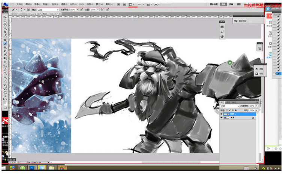Screen dimensions: 283x179
Task: Open the layer fill slider arrow
Action: pos(257,110)
